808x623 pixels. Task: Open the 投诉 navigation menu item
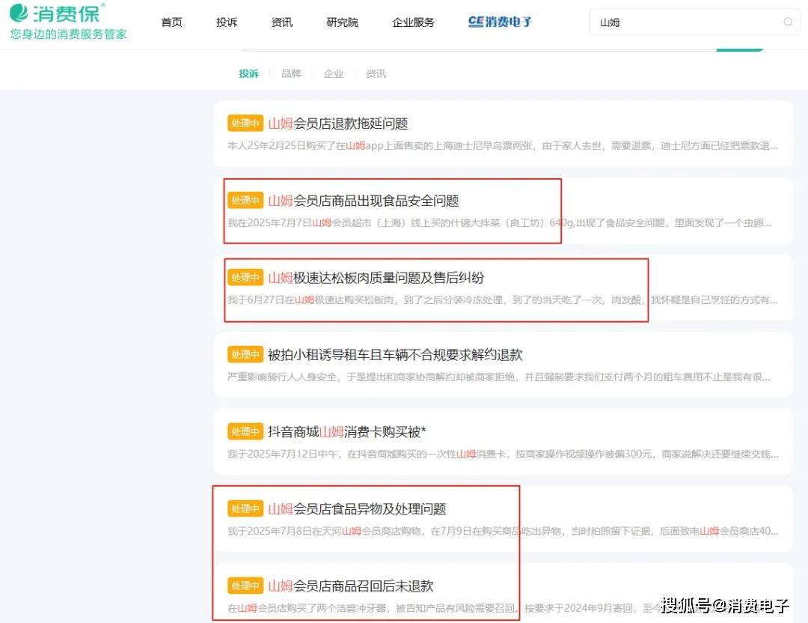[x=227, y=22]
